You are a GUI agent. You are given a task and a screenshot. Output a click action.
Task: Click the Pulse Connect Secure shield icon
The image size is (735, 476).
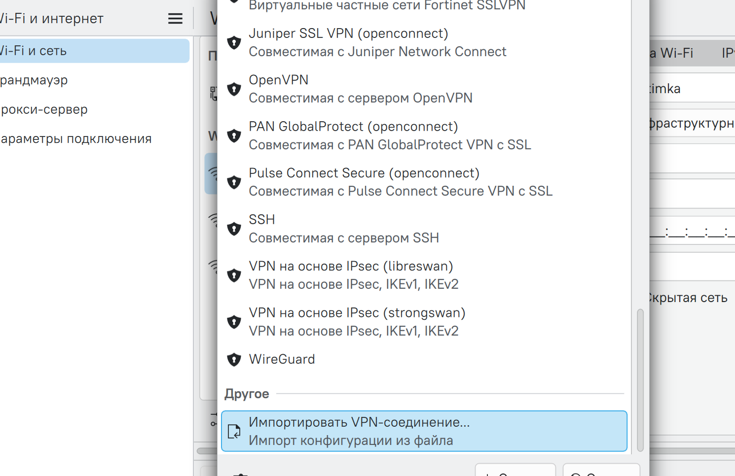pyautogui.click(x=234, y=182)
